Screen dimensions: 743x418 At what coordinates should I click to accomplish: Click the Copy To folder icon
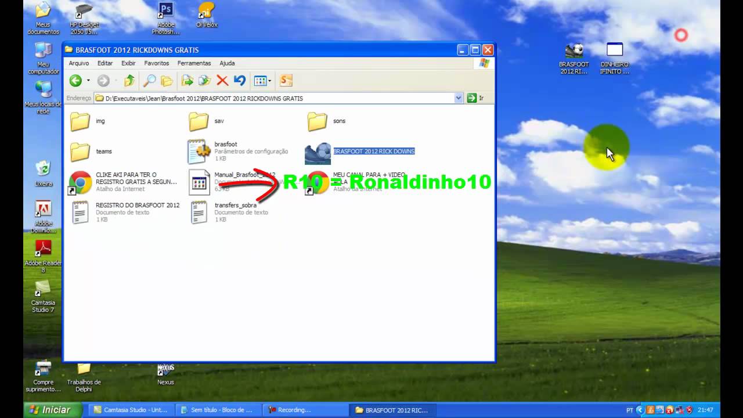pyautogui.click(x=204, y=81)
